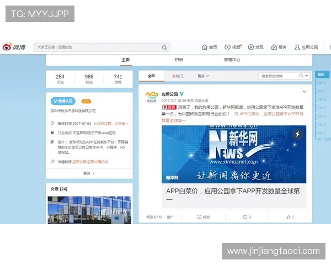Image resolution: width=331 pixels, height=265 pixels.
Task: Click the magnifier in 搜索我的微博 box
Action: tap(301, 76)
